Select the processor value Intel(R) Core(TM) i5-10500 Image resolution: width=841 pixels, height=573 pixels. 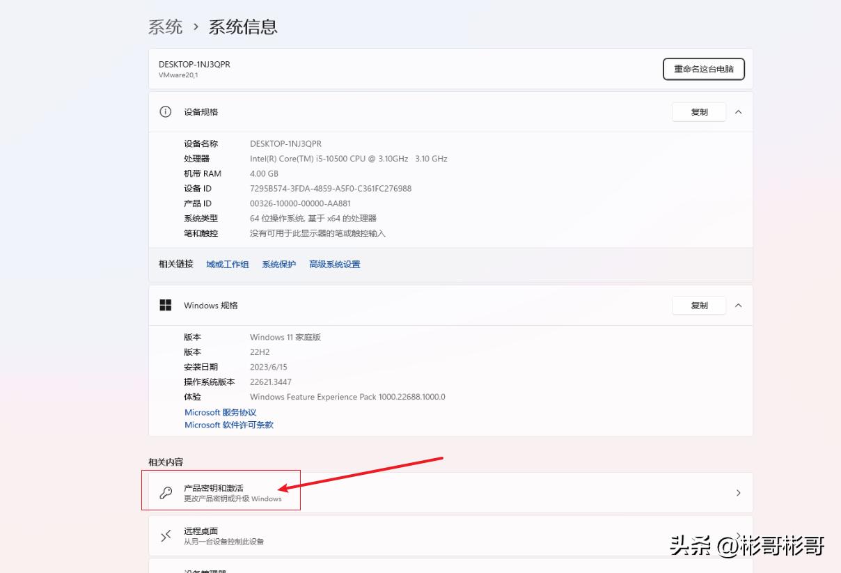point(348,159)
